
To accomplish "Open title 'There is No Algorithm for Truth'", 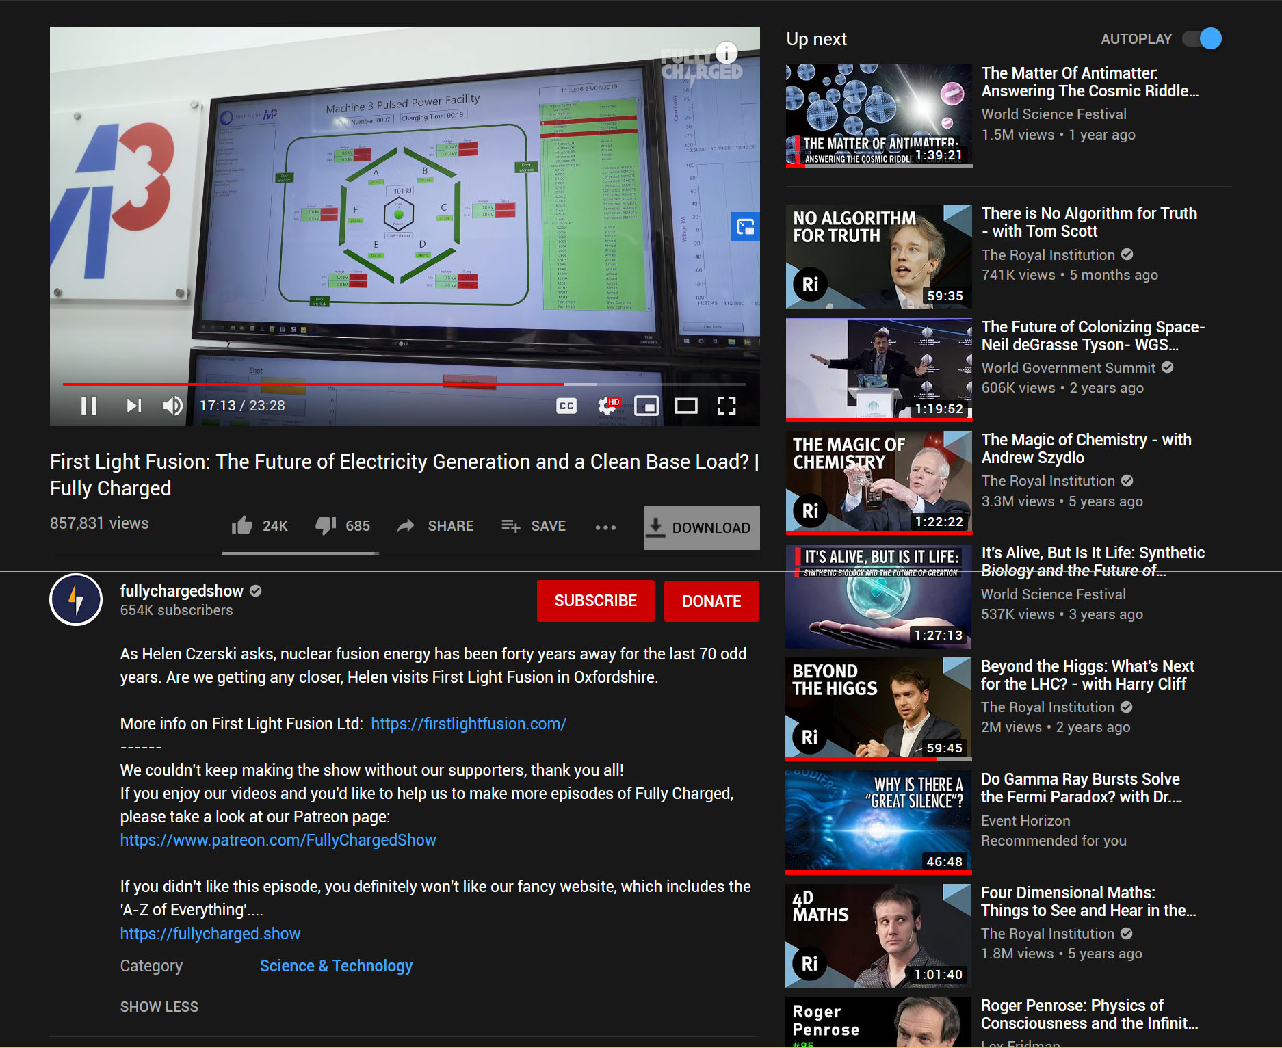I will (x=1089, y=222).
